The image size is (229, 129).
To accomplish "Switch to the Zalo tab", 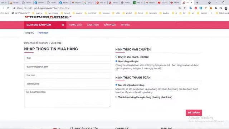I will 4,3.
